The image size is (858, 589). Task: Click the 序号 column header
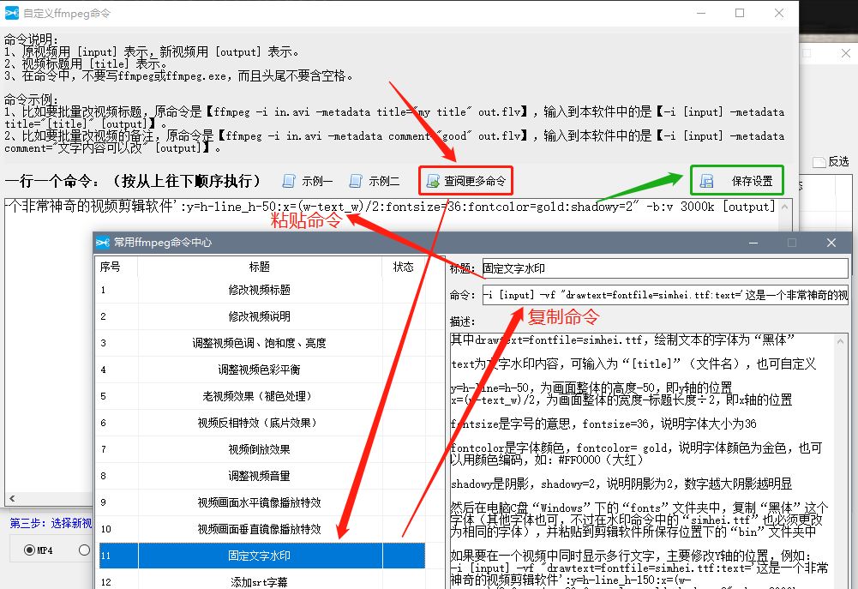[x=116, y=267]
